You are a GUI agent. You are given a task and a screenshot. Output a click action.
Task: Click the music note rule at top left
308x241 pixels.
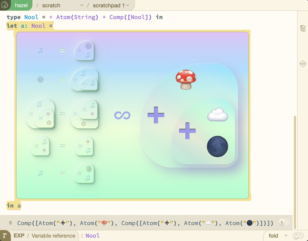point(40,51)
